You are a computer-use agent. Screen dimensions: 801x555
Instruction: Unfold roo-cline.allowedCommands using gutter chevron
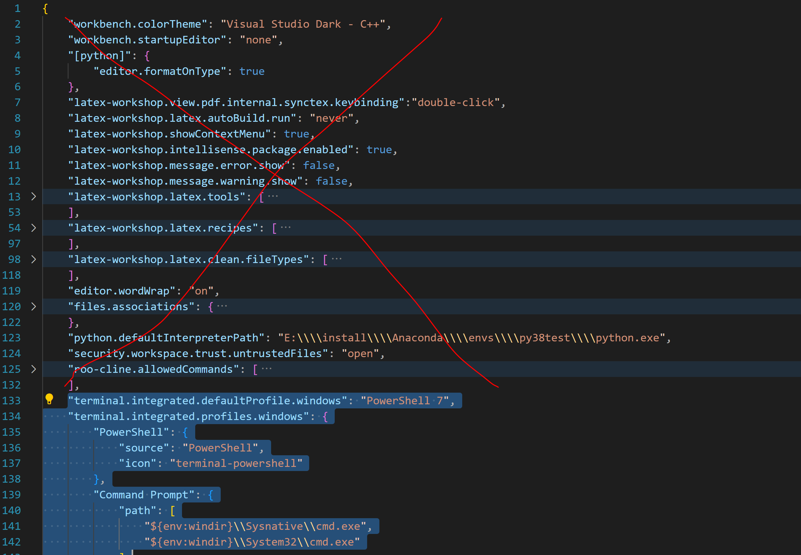point(33,369)
